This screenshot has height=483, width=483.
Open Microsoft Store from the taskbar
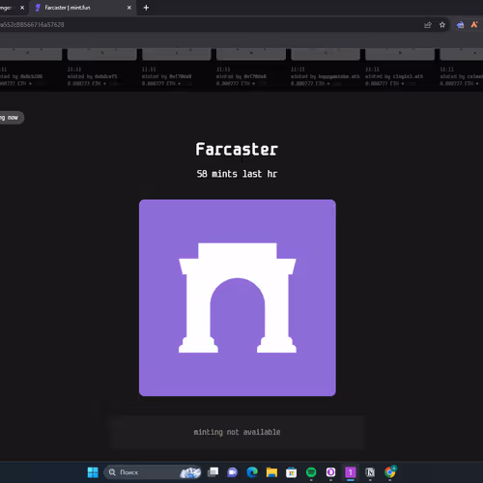(292, 472)
